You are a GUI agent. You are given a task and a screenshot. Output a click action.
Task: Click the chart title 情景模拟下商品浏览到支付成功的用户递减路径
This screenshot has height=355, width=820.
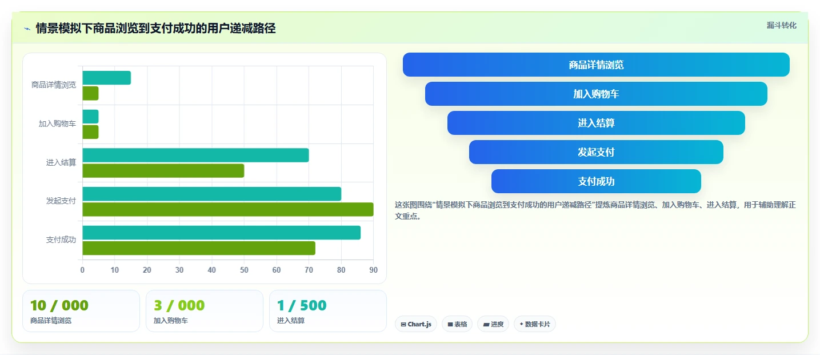[155, 29]
